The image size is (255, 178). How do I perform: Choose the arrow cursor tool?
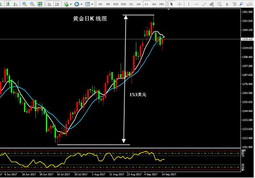[x=172, y=4]
